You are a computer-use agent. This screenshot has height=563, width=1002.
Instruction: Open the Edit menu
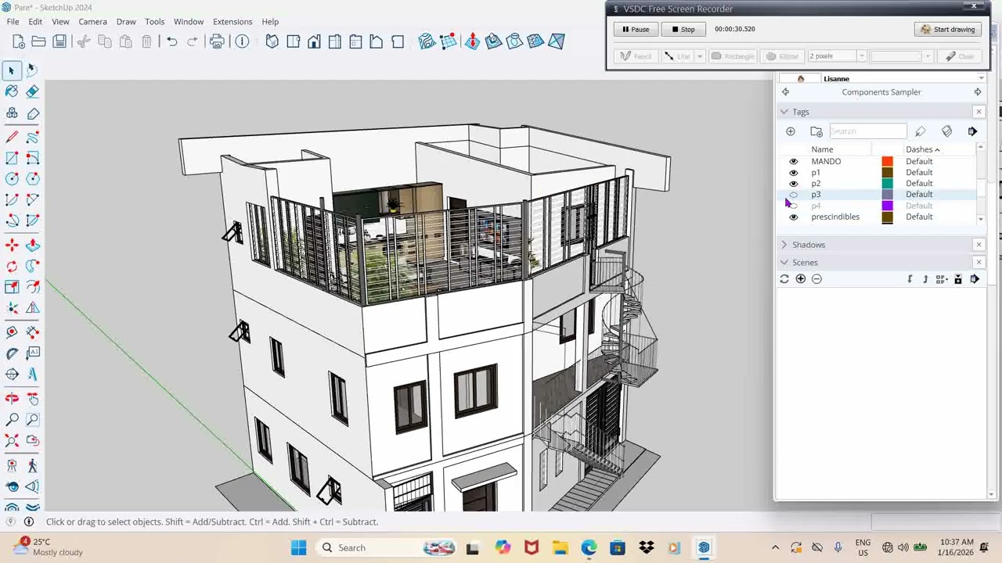(35, 22)
